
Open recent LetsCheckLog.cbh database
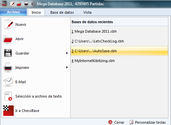[x=119, y=41]
